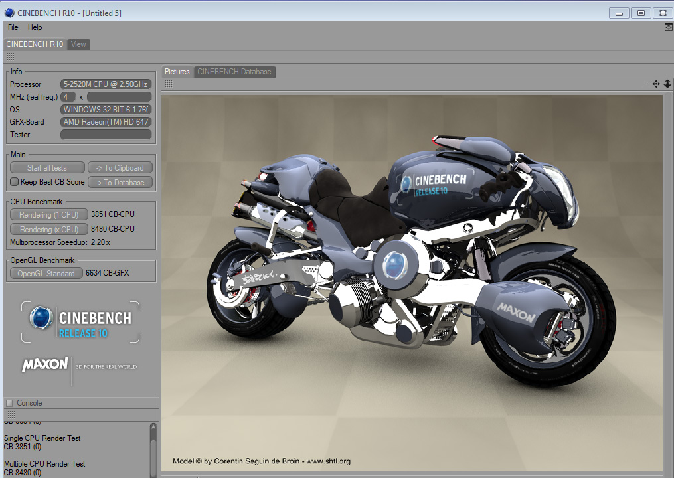Image resolution: width=674 pixels, height=478 pixels.
Task: Click the To Clipboard button
Action: (120, 168)
